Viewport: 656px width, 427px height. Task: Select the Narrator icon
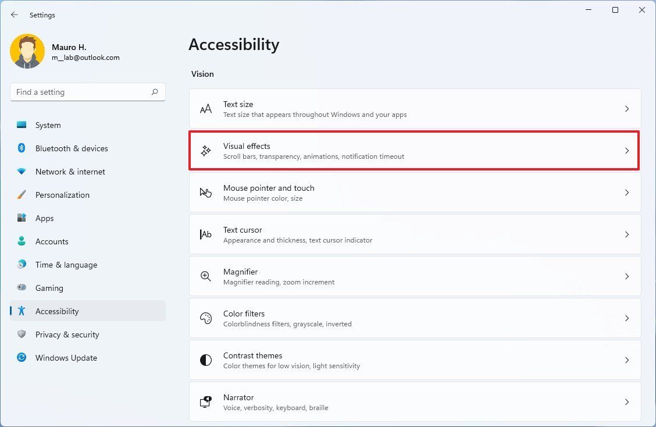[206, 402]
